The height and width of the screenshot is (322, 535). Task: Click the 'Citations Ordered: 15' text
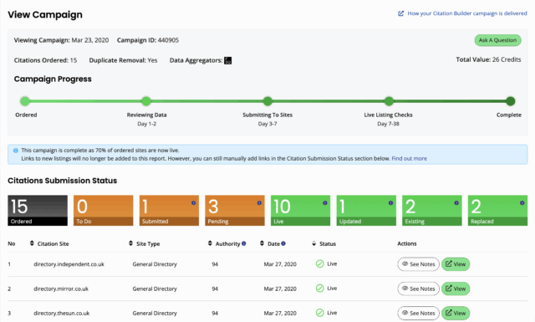coord(45,60)
